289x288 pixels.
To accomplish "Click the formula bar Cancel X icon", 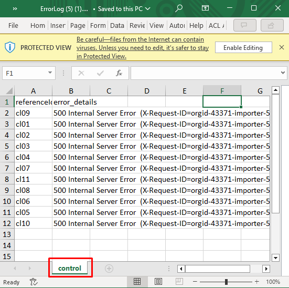I will click(81, 74).
